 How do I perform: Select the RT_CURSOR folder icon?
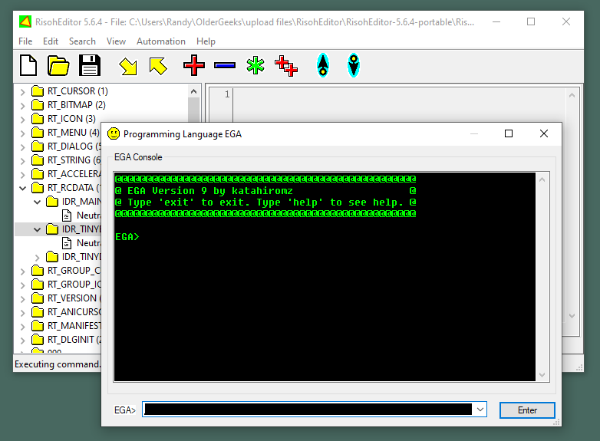38,91
